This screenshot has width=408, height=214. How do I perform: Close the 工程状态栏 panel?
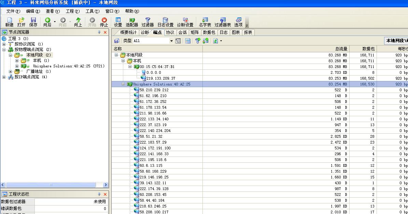pos(105,194)
